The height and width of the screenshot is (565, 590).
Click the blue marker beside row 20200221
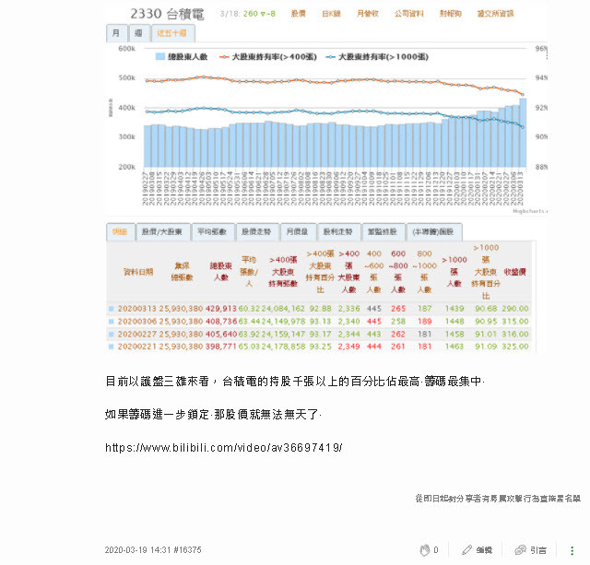(x=111, y=347)
